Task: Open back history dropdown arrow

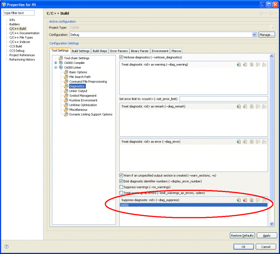Action: (x=266, y=13)
